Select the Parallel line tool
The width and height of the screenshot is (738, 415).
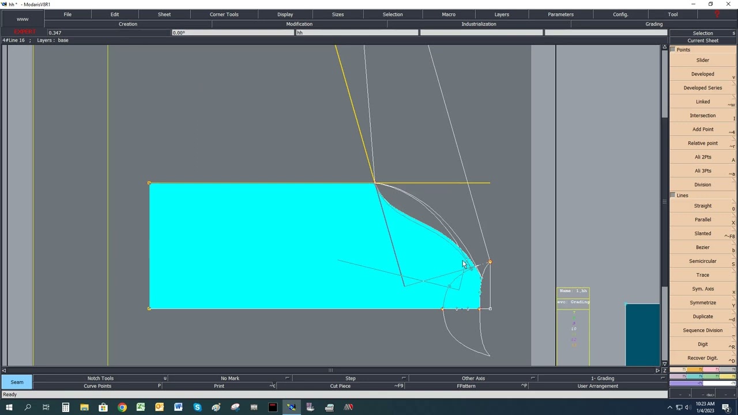pos(702,220)
